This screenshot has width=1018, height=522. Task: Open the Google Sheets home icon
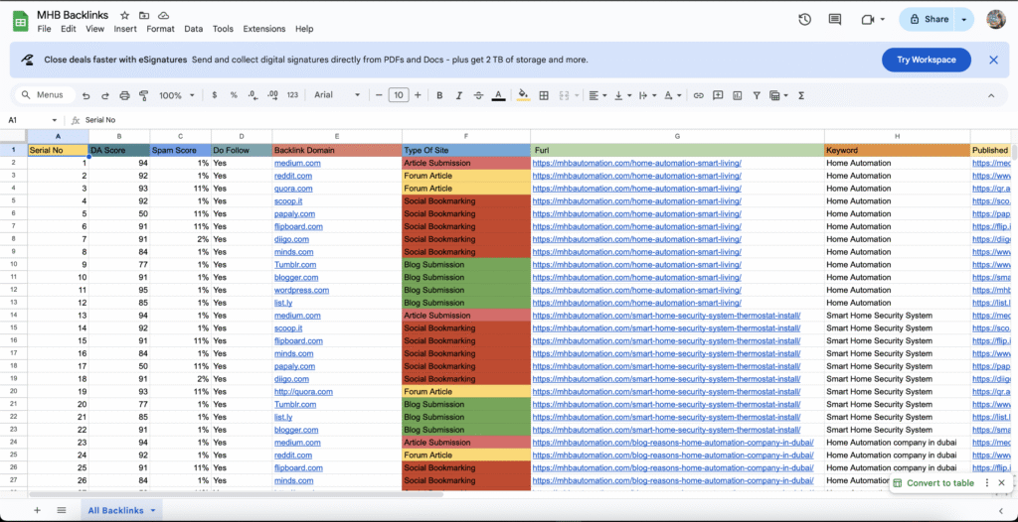pos(20,22)
